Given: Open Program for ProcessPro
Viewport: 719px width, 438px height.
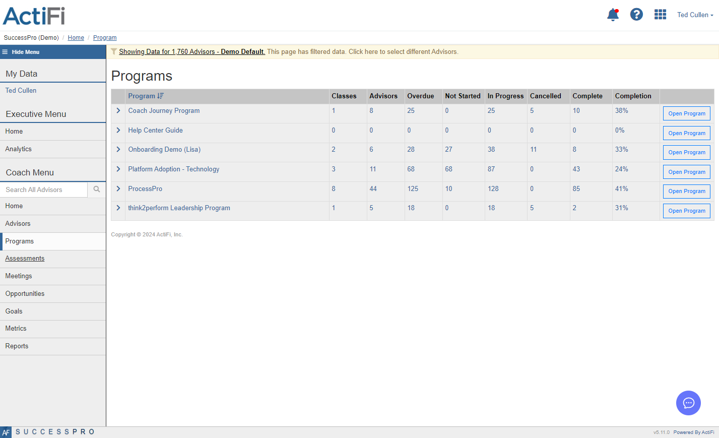Looking at the screenshot, I should pos(686,191).
